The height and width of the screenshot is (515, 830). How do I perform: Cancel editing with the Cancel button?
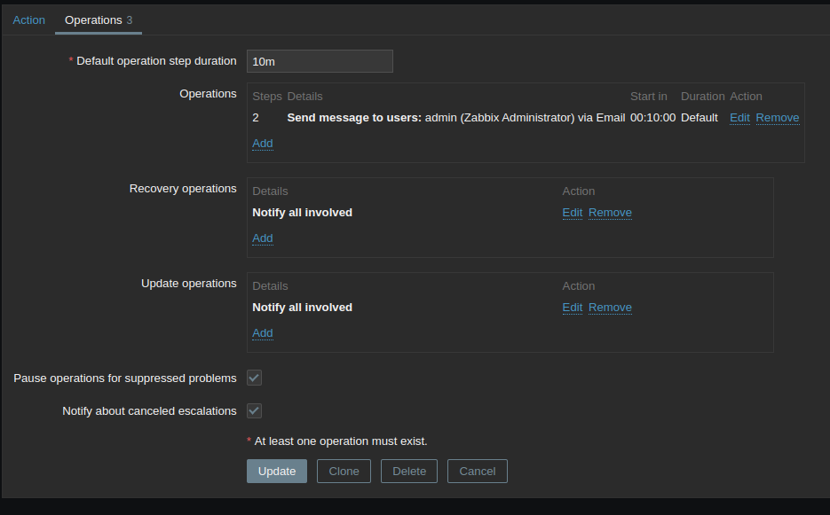click(x=477, y=471)
